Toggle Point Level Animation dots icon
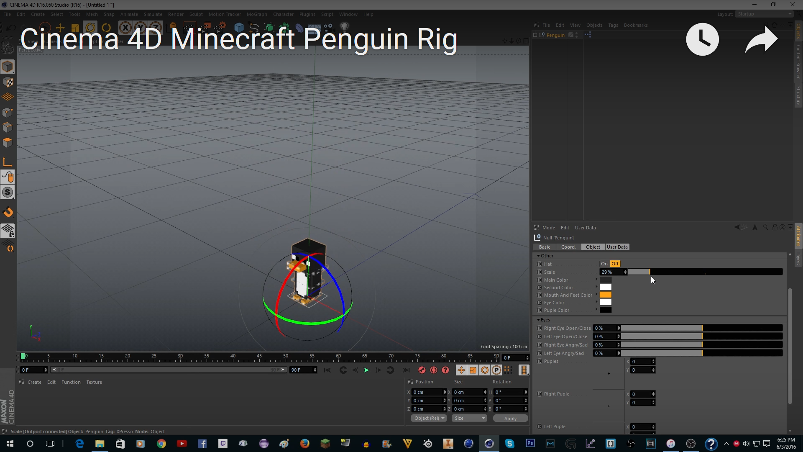This screenshot has height=452, width=803. coord(508,370)
